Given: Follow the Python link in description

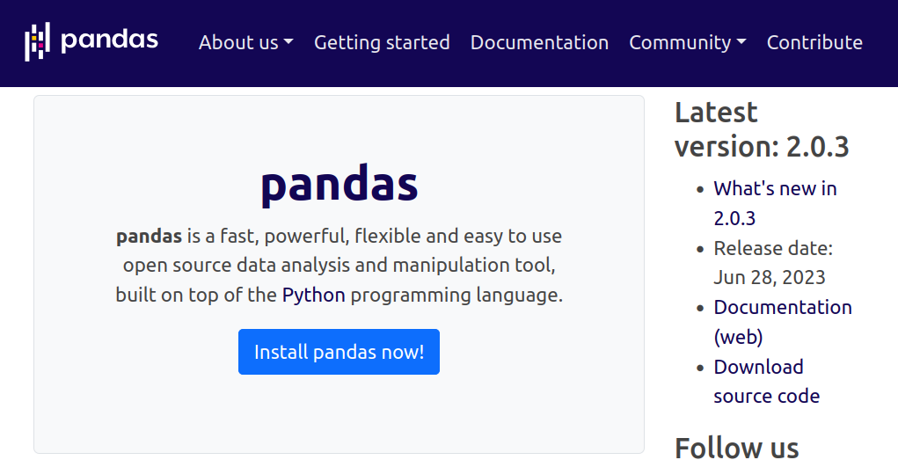Looking at the screenshot, I should click(314, 295).
